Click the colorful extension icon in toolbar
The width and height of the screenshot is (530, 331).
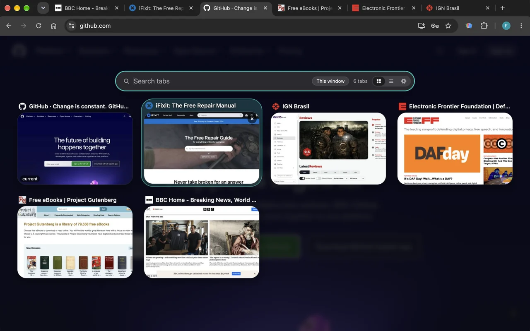point(469,26)
